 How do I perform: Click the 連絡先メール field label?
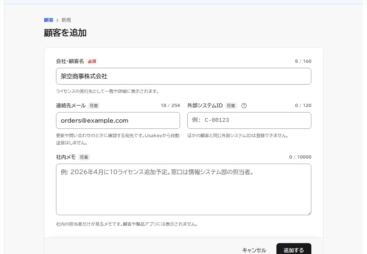[71, 106]
